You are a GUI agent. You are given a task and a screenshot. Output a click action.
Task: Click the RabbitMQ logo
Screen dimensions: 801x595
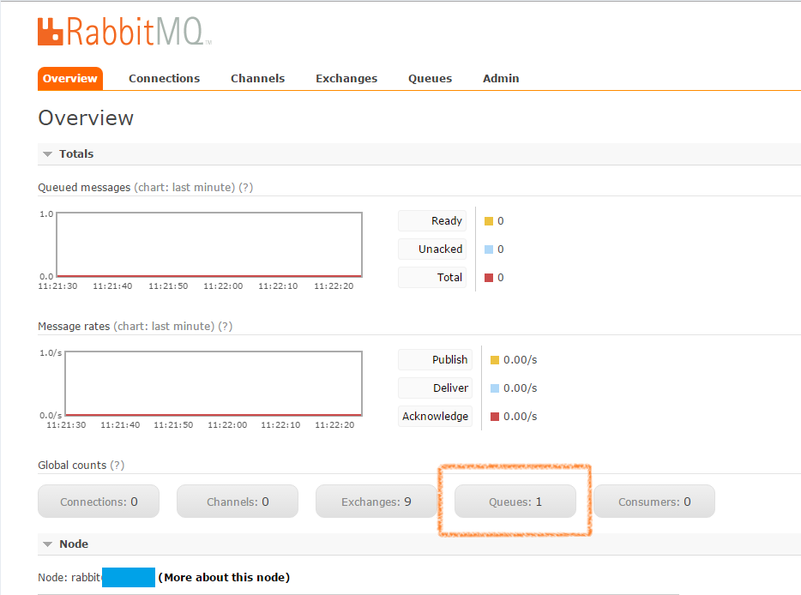(x=124, y=32)
